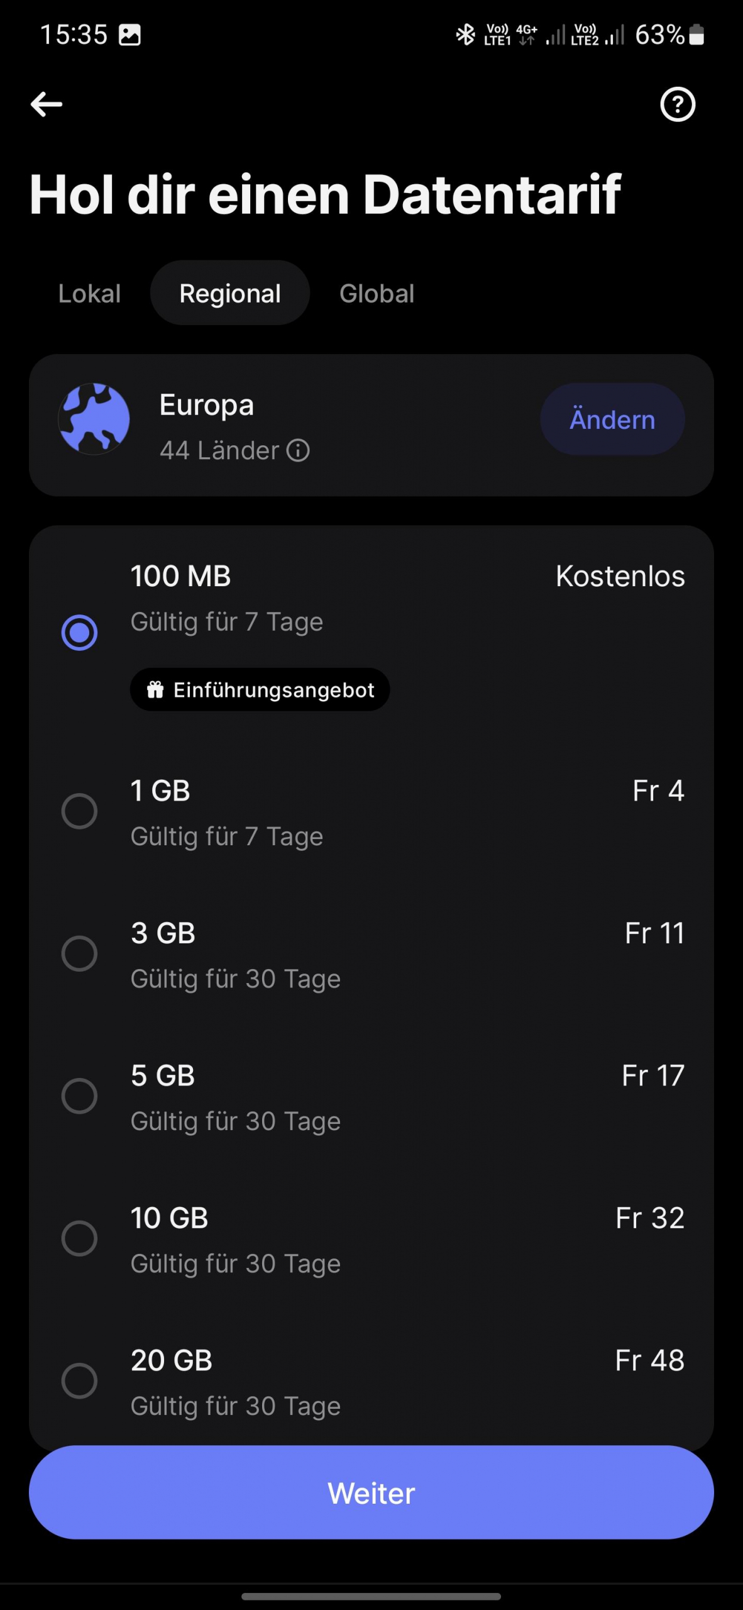Choose the 3 GB 30-day plan
Viewport: 743px width, 1610px height.
(79, 953)
